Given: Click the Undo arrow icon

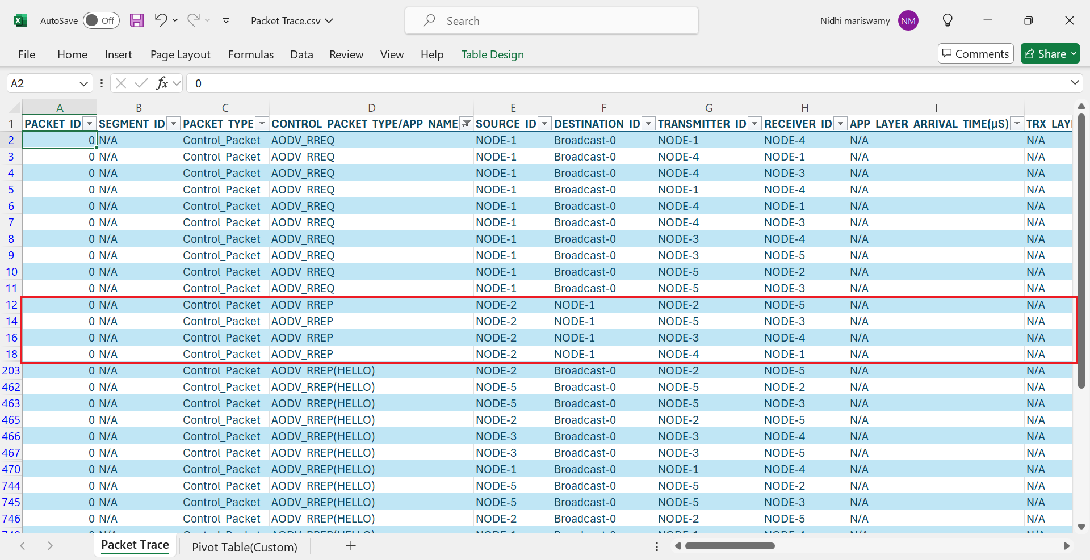Looking at the screenshot, I should tap(161, 20).
